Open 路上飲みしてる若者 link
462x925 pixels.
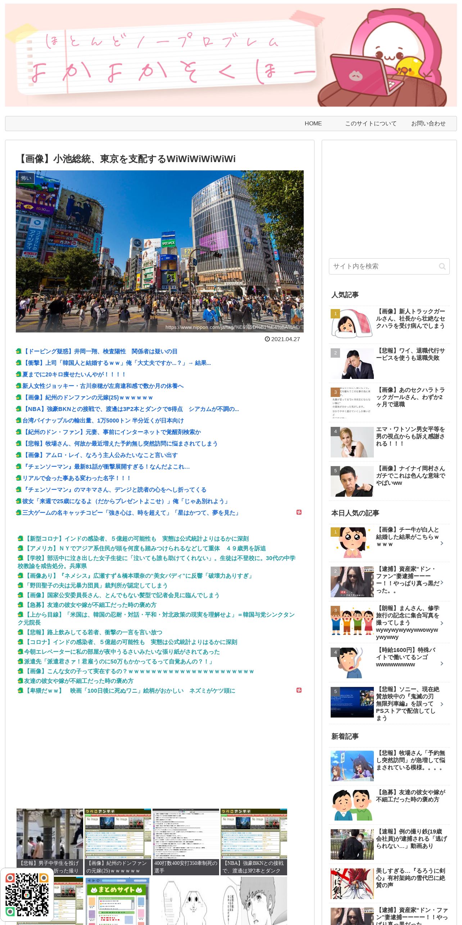(x=93, y=632)
